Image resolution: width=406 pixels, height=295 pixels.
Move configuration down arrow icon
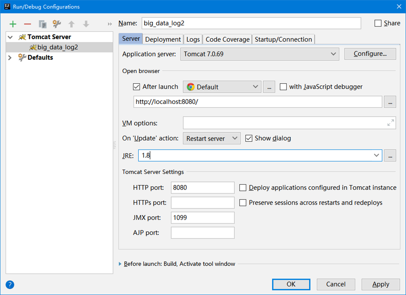86,24
